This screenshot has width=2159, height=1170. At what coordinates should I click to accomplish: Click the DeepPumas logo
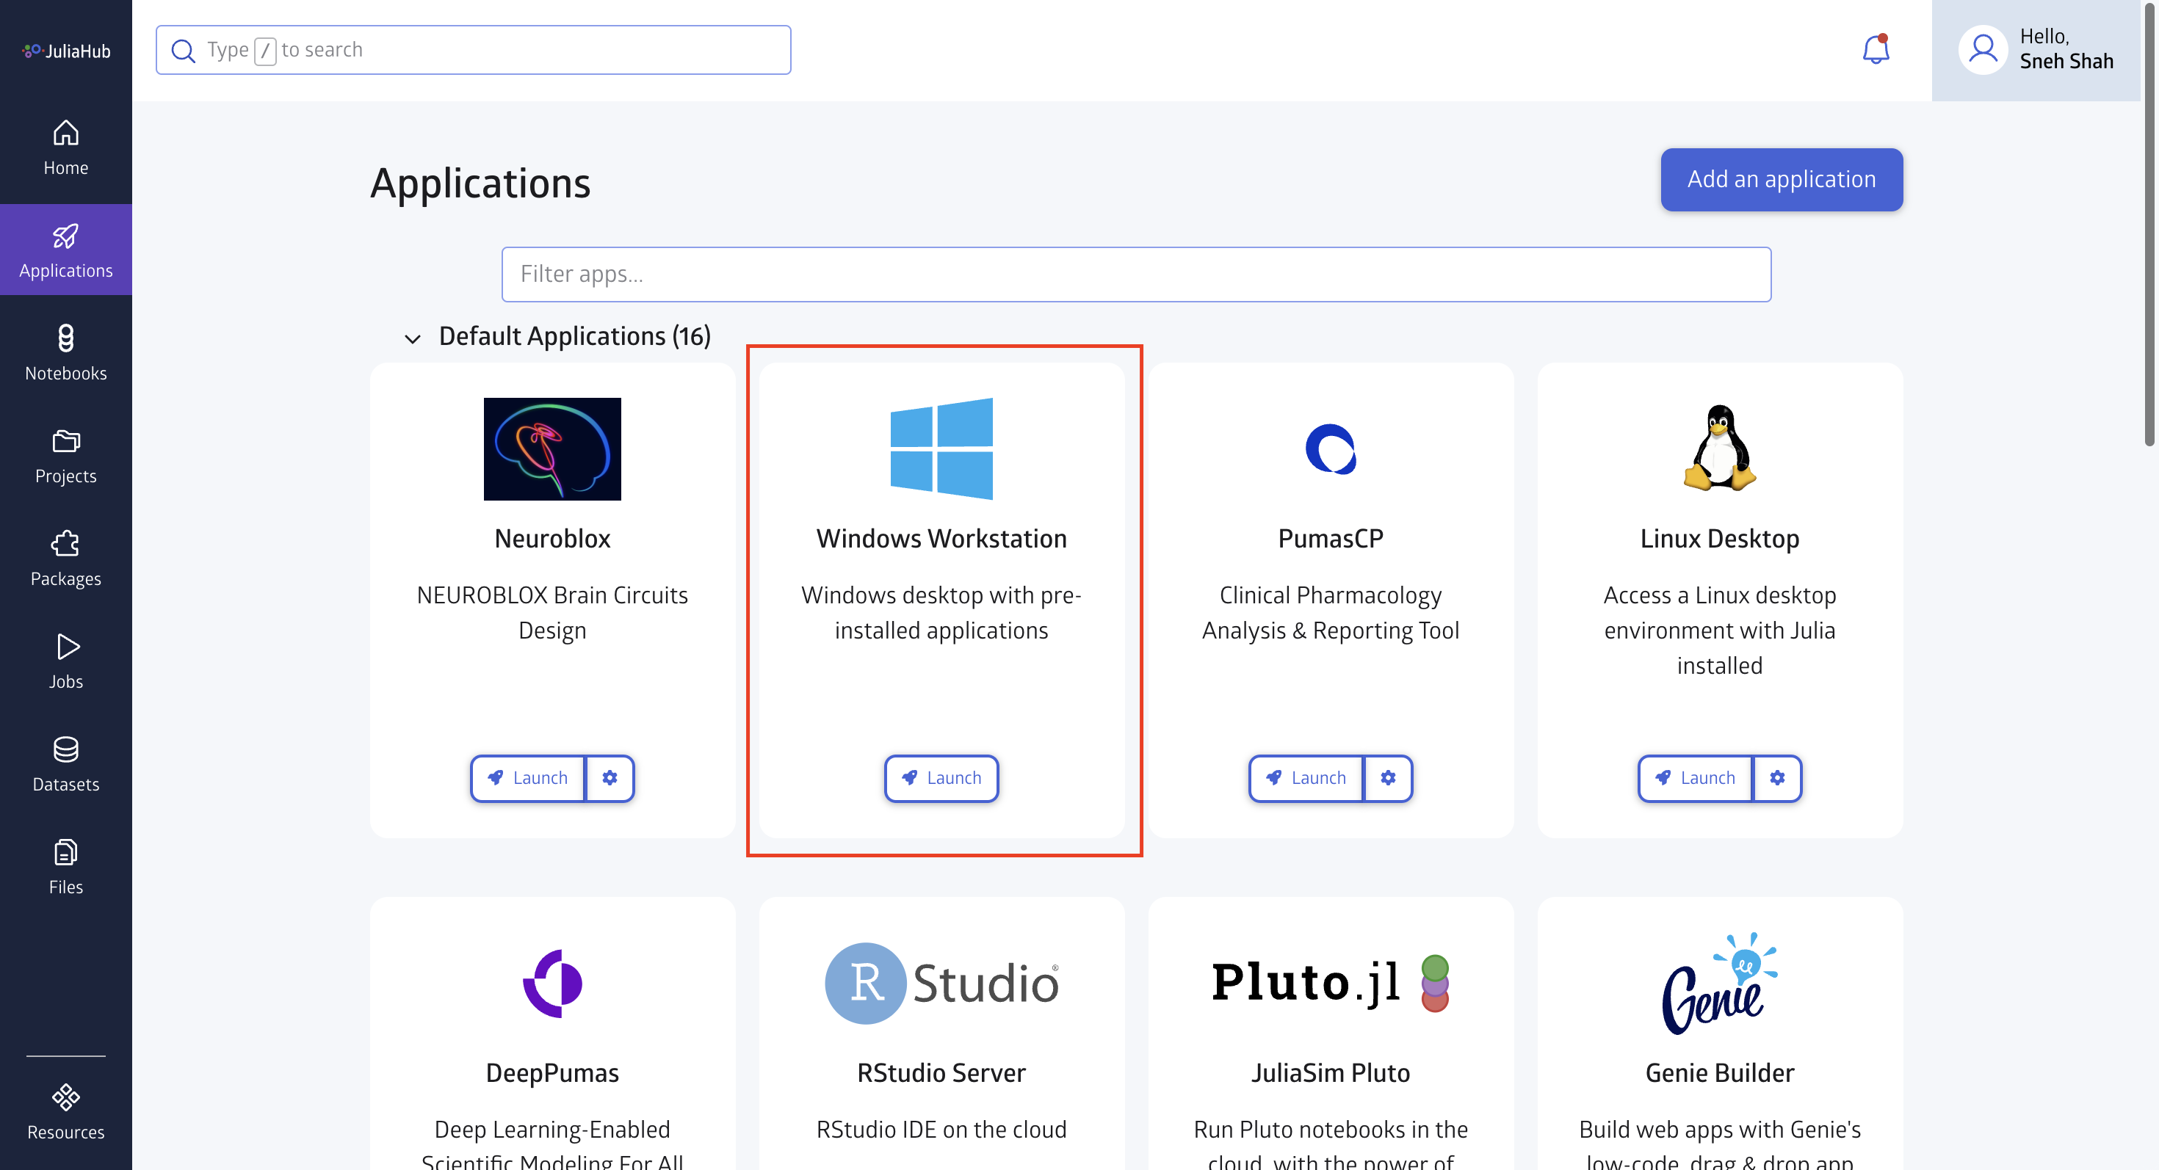(552, 984)
